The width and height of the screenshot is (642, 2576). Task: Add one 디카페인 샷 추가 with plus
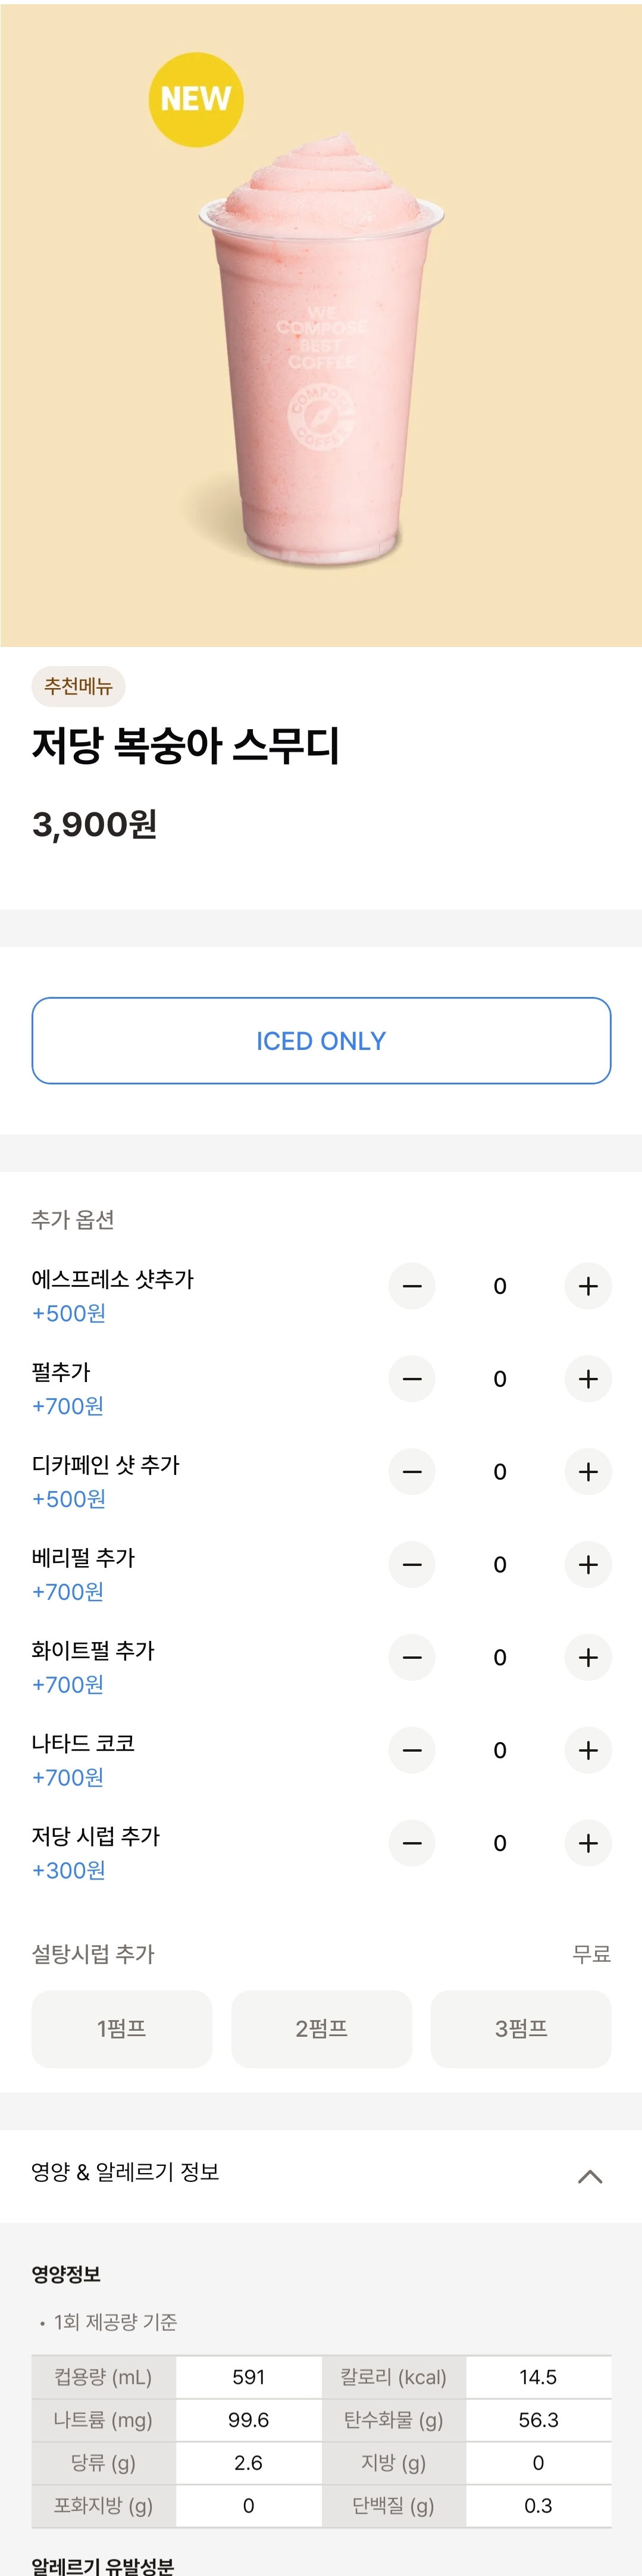(x=588, y=1472)
